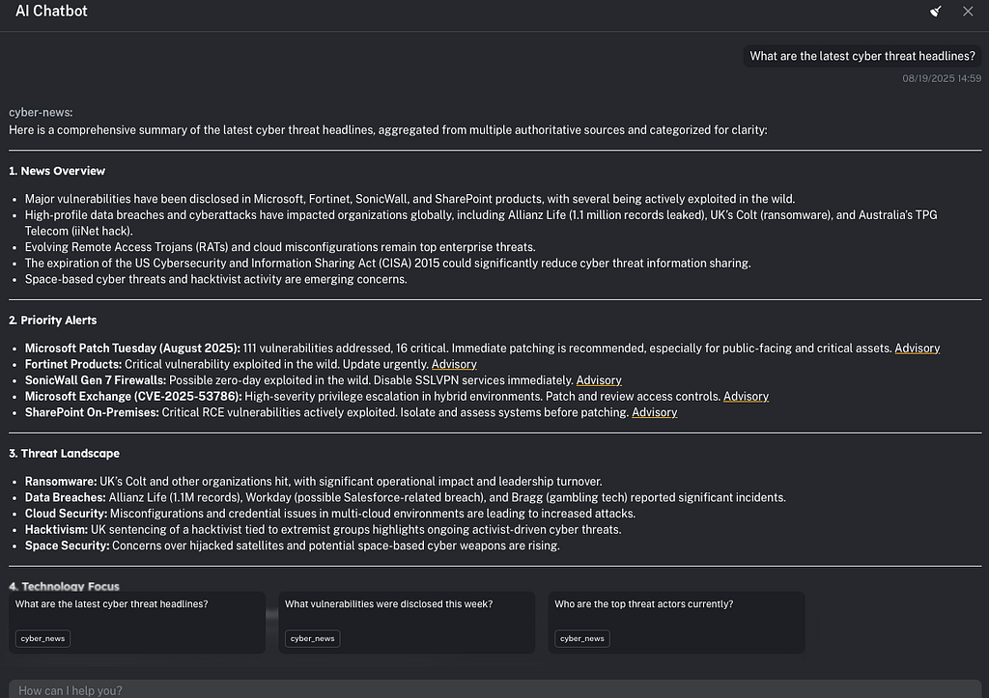The width and height of the screenshot is (989, 698).
Task: Open the Microsoft Patch Tuesday Advisory link
Action: (x=917, y=349)
